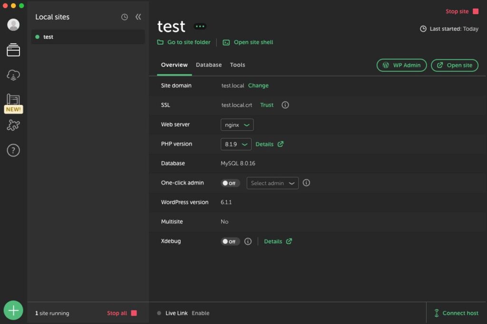Click the SSL Trust link

[x=267, y=105]
